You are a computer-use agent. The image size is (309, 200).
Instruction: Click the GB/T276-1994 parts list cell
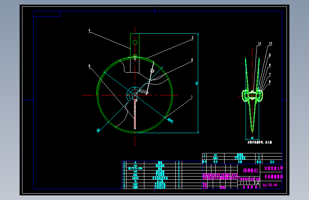coord(135,169)
